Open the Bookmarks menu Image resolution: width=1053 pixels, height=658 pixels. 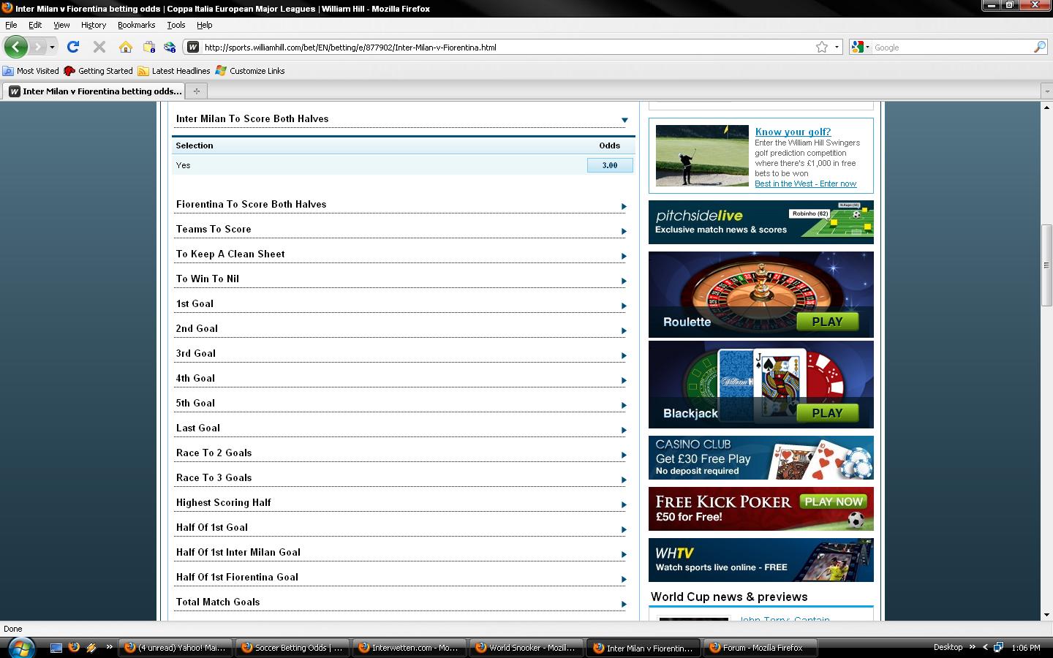coord(136,25)
